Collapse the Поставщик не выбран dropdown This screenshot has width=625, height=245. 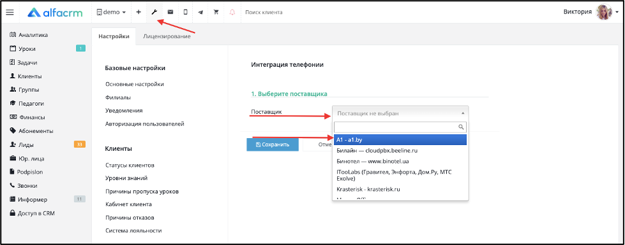point(400,113)
